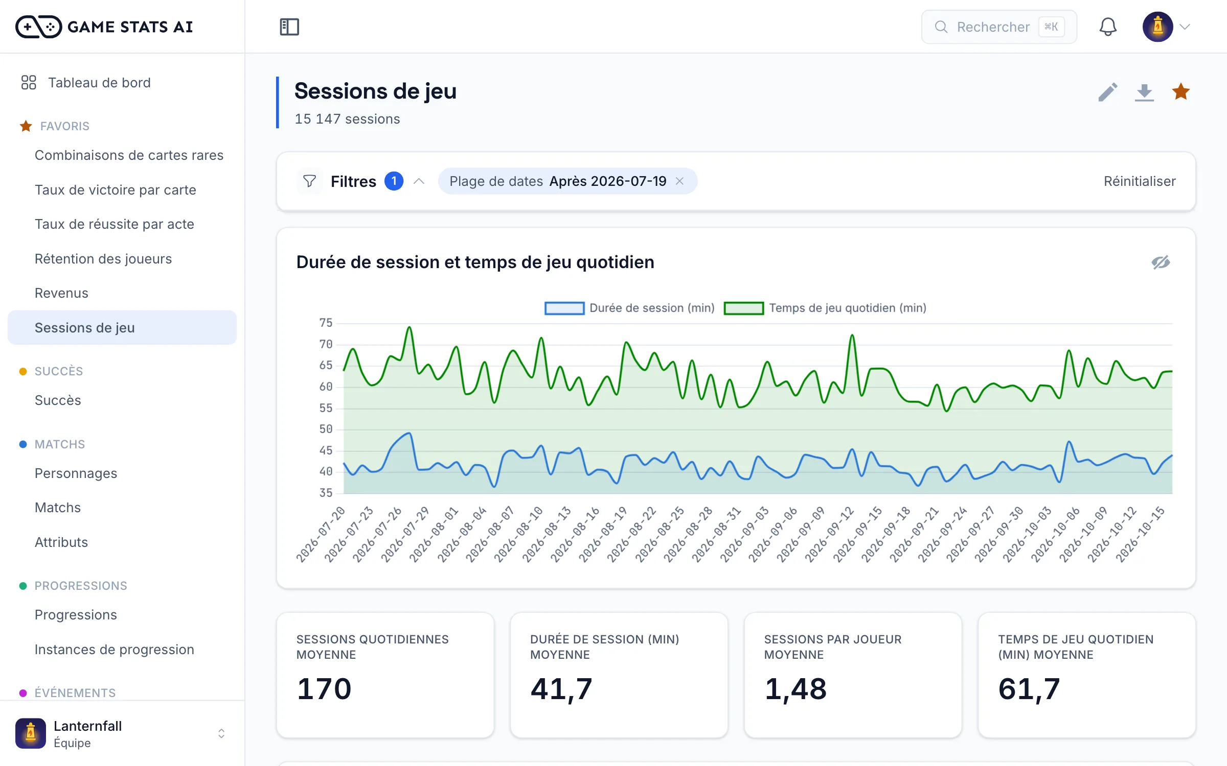Click the Game Stats AI logo
This screenshot has height=766, width=1227.
click(104, 27)
